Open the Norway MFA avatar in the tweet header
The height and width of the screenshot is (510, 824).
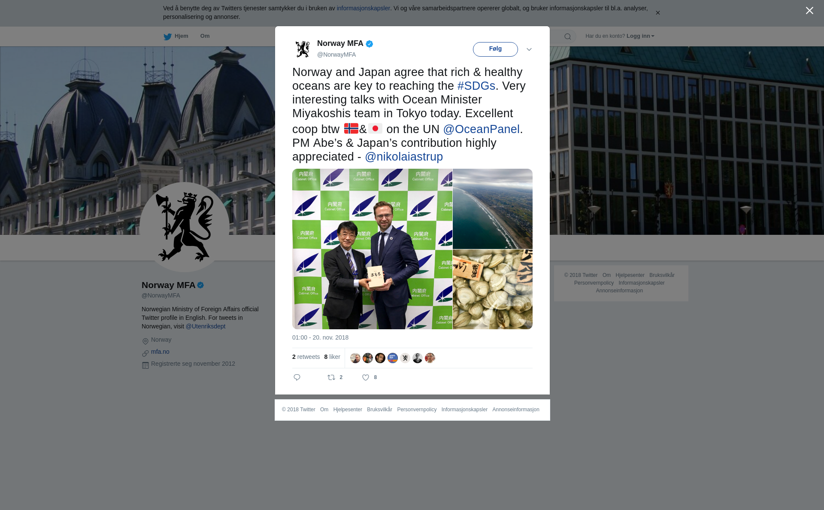(303, 49)
